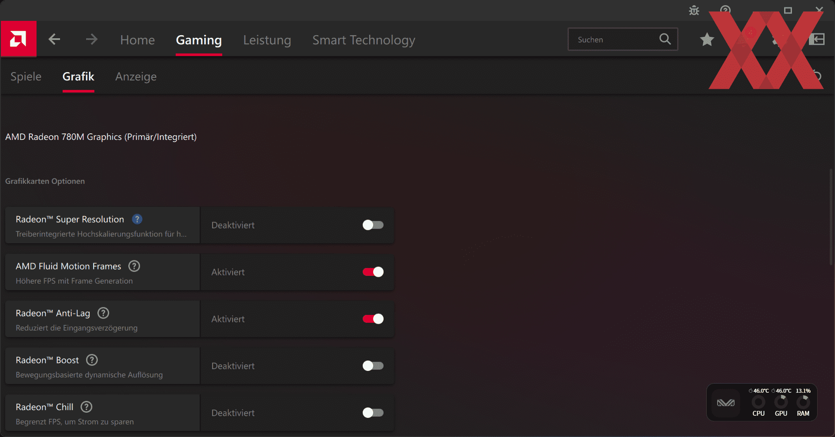Show help for Radeon Boost

click(x=92, y=360)
